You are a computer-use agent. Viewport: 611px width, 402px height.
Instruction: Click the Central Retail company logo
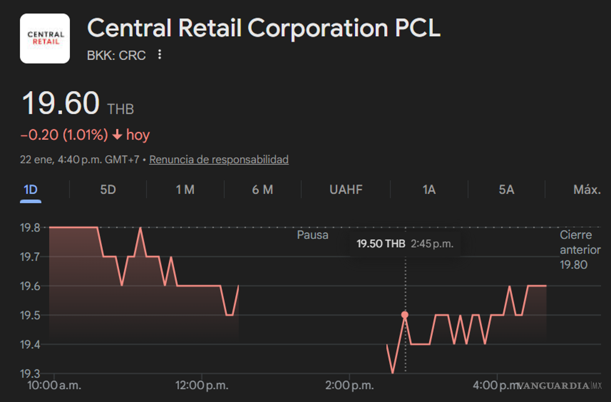pos(45,39)
